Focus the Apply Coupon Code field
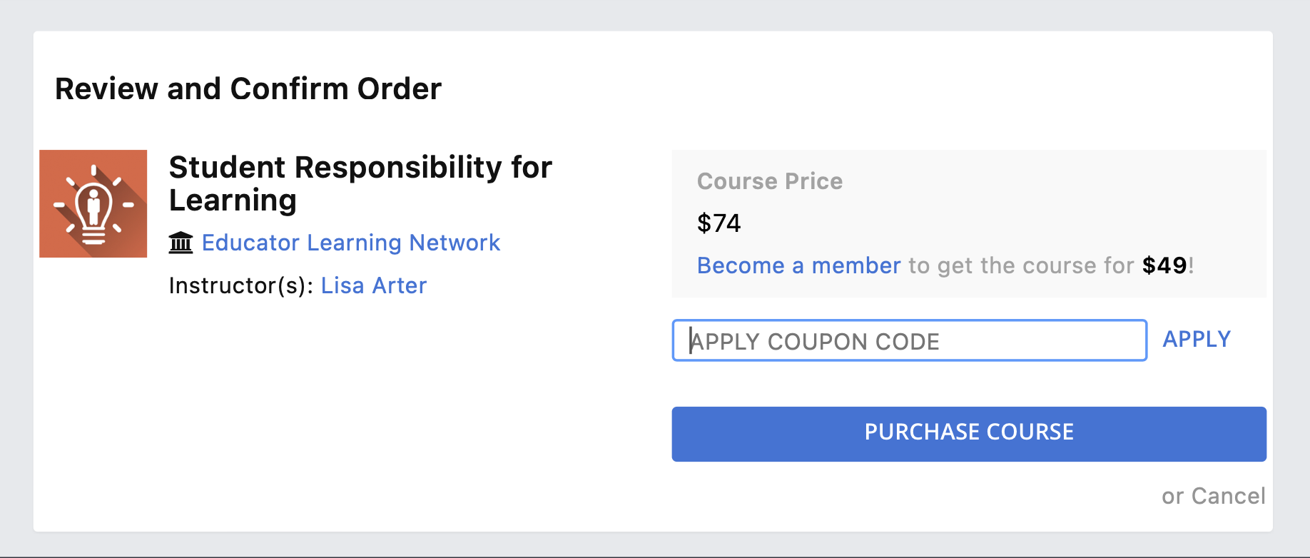 coord(909,340)
